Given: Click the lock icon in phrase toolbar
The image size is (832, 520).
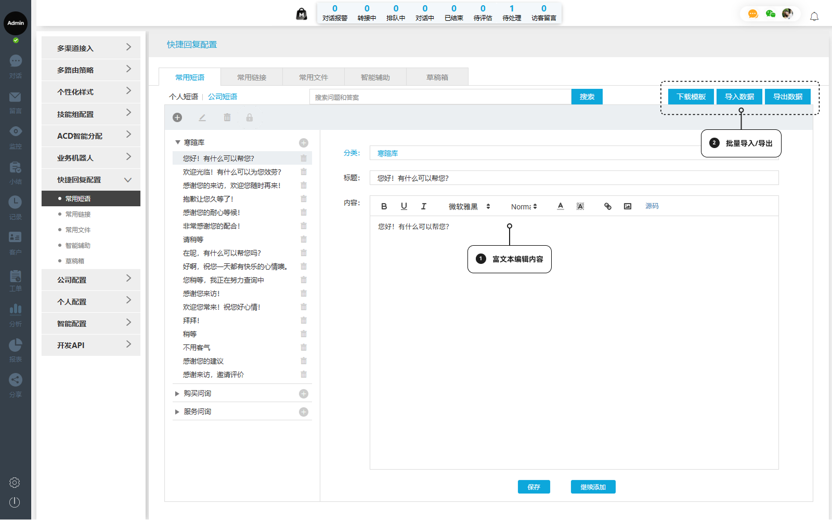Looking at the screenshot, I should (x=250, y=118).
